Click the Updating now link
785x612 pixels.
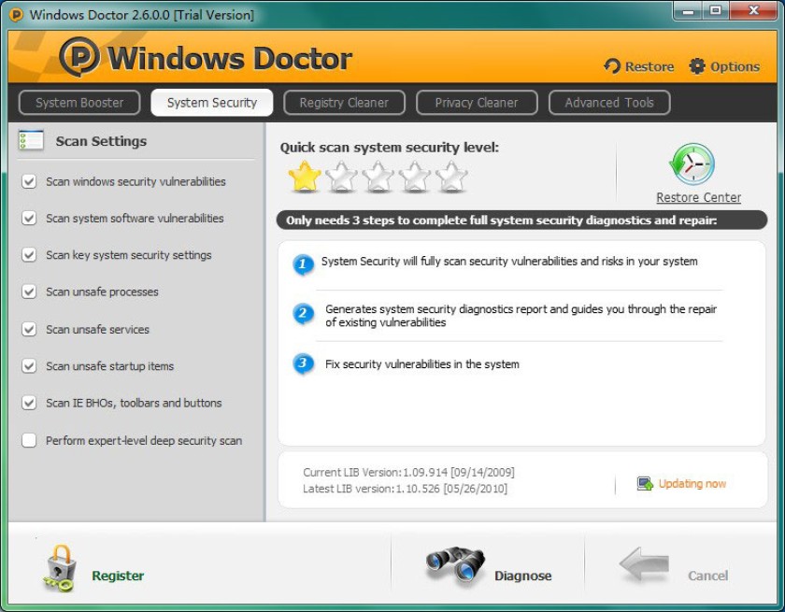[692, 483]
